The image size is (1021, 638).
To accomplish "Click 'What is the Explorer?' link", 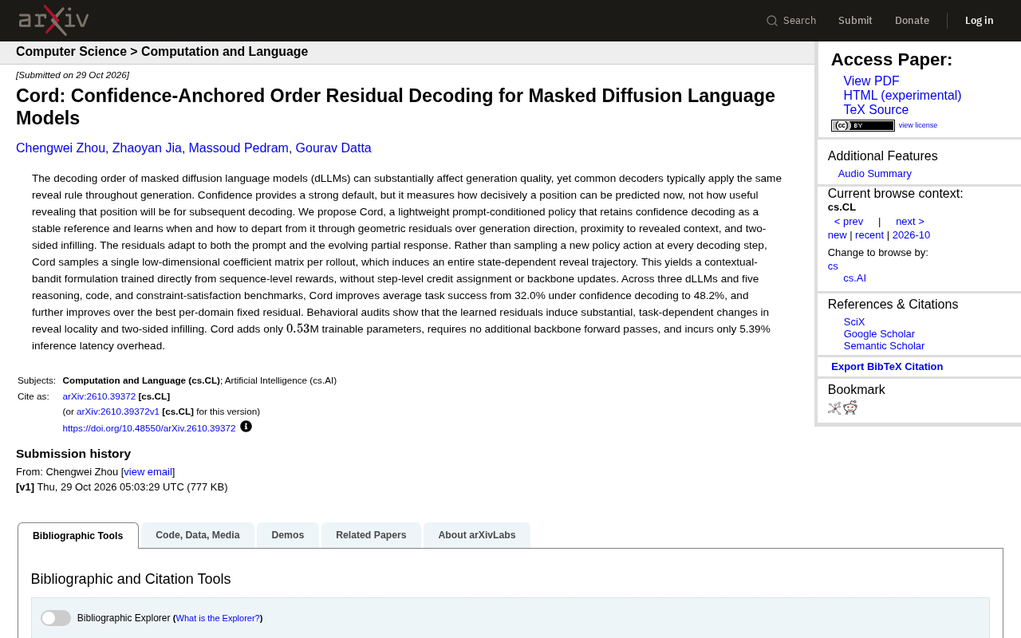I will click(218, 618).
